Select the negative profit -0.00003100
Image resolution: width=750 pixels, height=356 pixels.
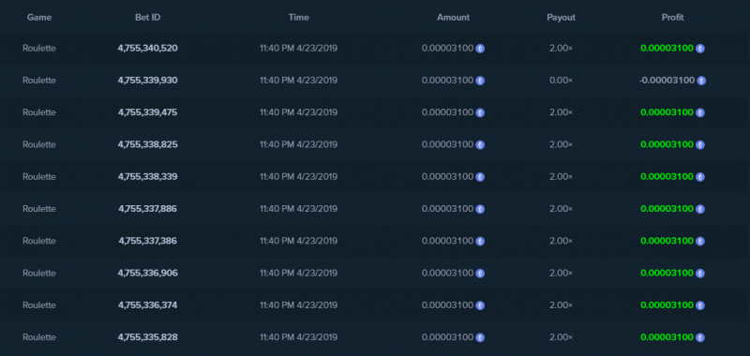pyautogui.click(x=667, y=80)
